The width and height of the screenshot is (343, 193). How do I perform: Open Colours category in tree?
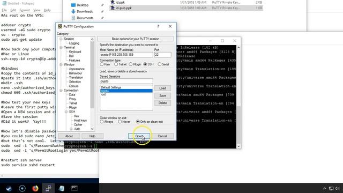(73, 86)
